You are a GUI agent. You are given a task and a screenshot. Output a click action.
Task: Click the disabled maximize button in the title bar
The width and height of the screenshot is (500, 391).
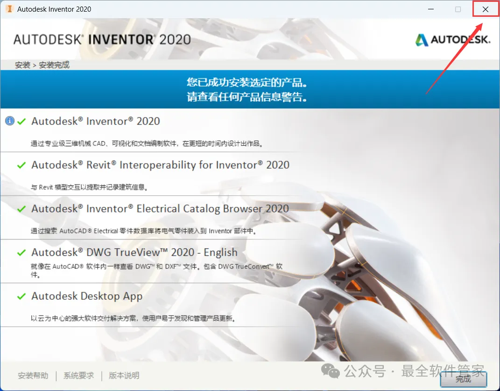458,9
